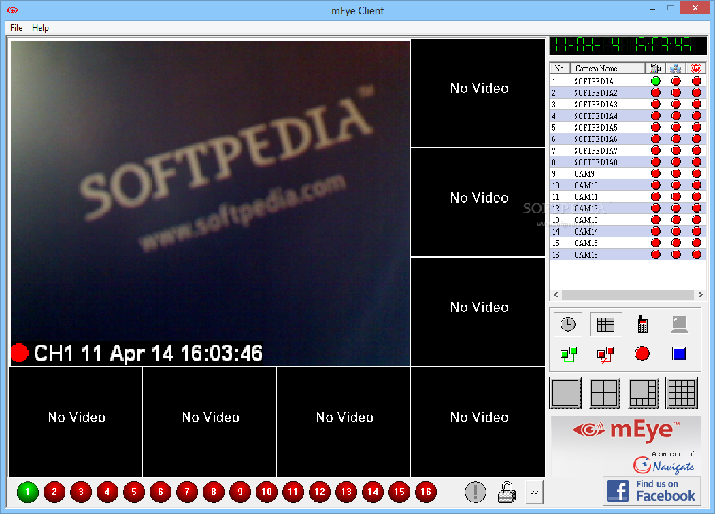The width and height of the screenshot is (715, 514).
Task: Click the green connect-all icon
Action: pyautogui.click(x=569, y=354)
